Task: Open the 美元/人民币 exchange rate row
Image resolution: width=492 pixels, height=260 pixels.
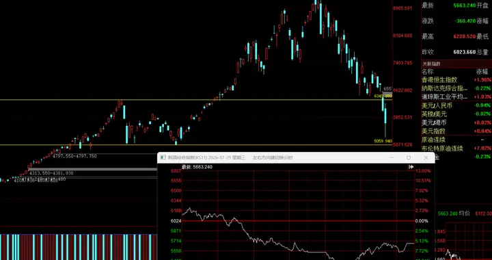Action: click(456, 106)
